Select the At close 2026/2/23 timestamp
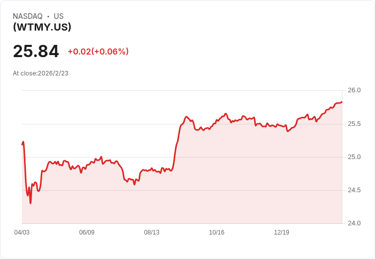 40,73
